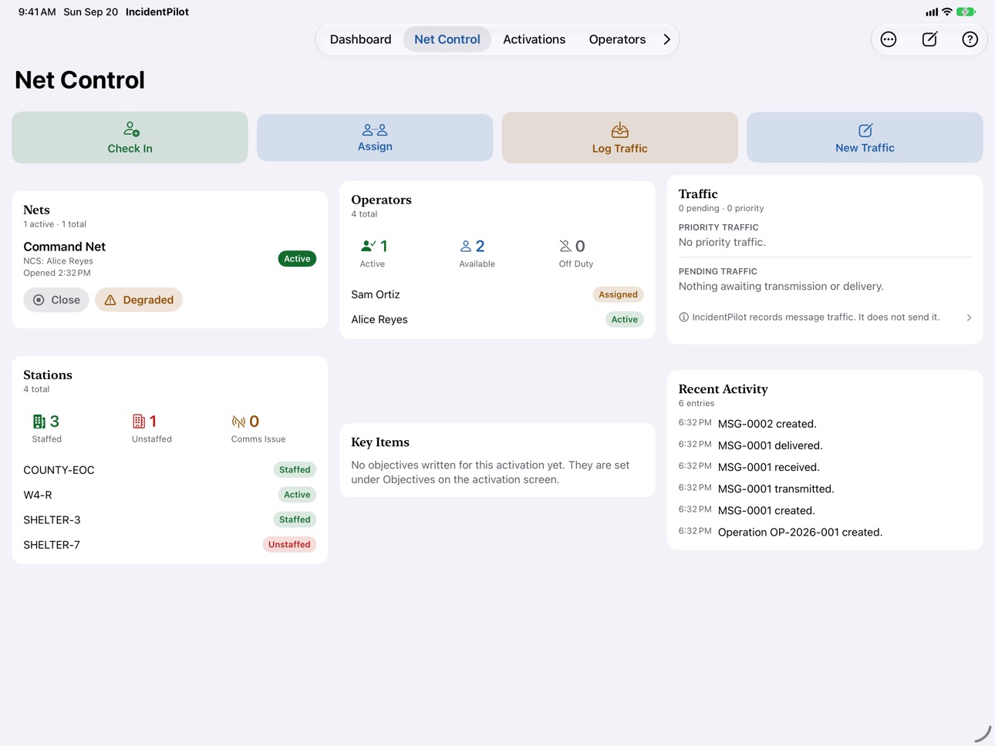
Task: Click the Wi-Fi icon in status bar
Action: (946, 12)
